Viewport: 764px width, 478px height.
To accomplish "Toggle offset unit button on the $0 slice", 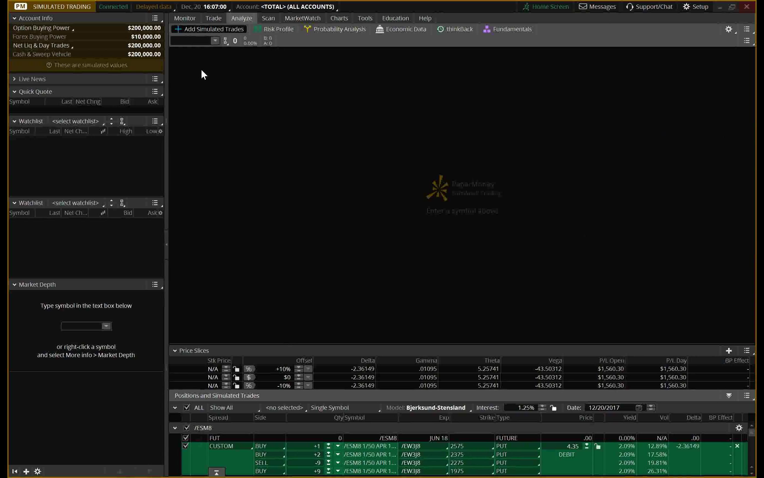I will 249,377.
